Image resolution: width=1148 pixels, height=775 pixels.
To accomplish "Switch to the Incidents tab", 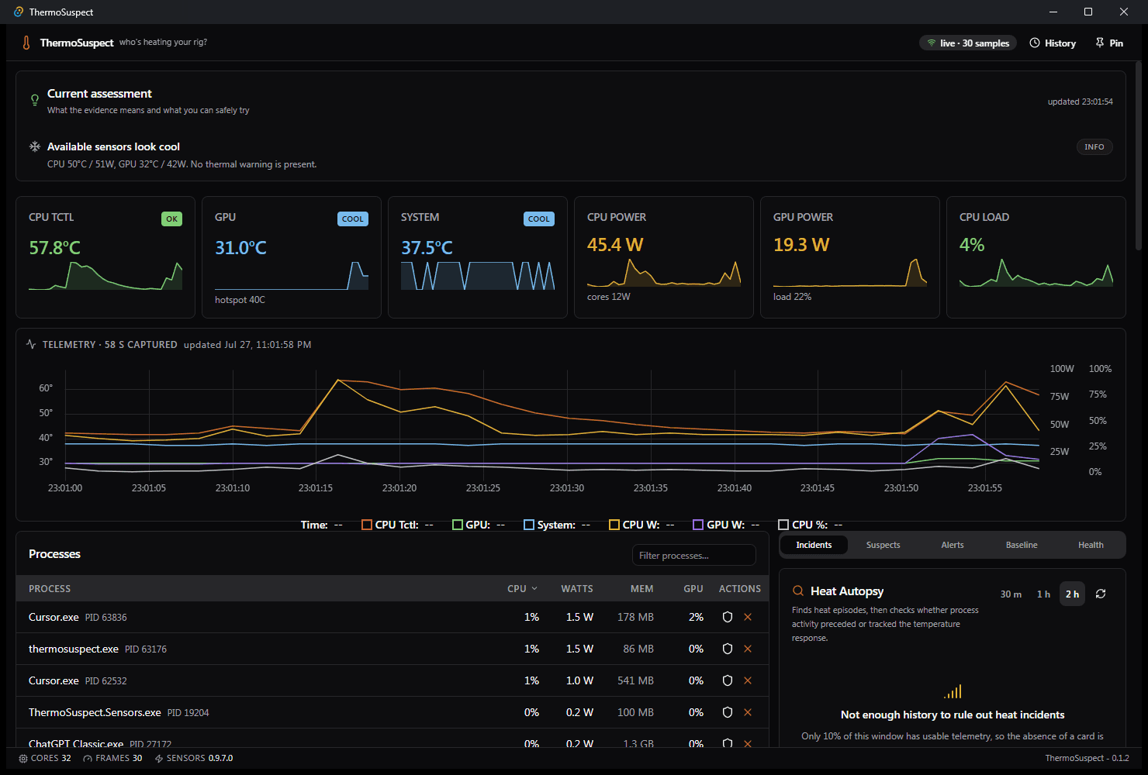I will 814,545.
